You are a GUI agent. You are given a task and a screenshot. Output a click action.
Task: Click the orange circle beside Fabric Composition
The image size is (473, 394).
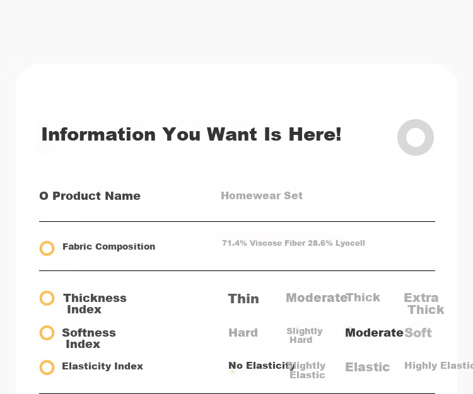[x=47, y=248]
